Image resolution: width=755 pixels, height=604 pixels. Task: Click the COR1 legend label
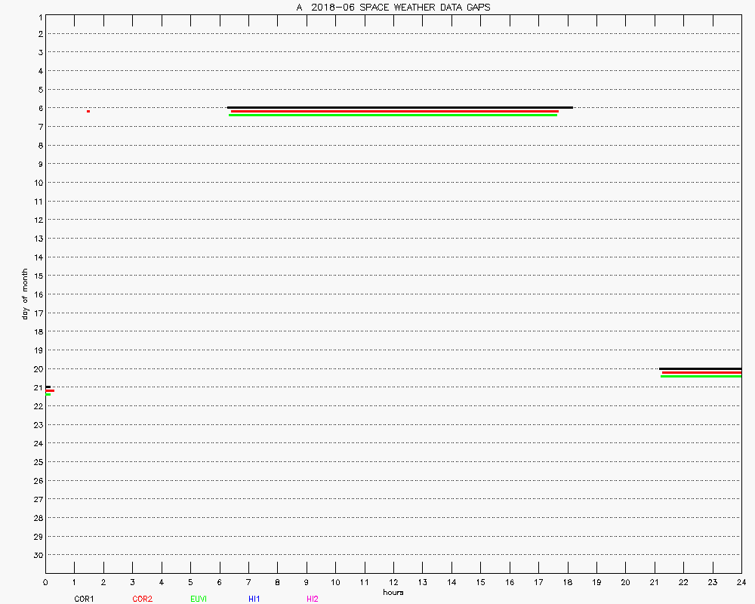(x=84, y=599)
